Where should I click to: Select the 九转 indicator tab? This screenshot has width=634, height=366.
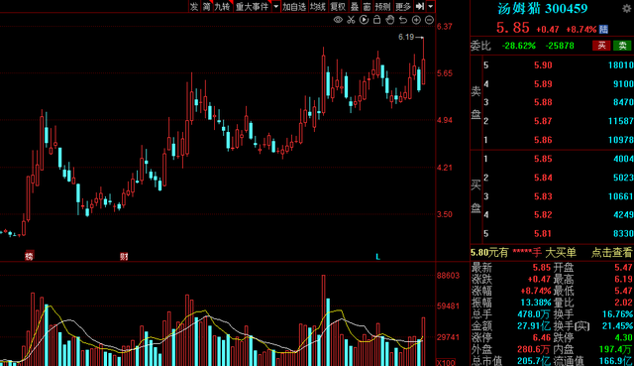click(x=222, y=6)
